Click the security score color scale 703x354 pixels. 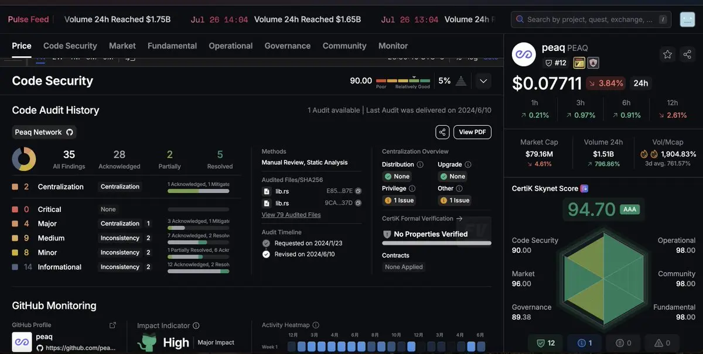click(403, 81)
